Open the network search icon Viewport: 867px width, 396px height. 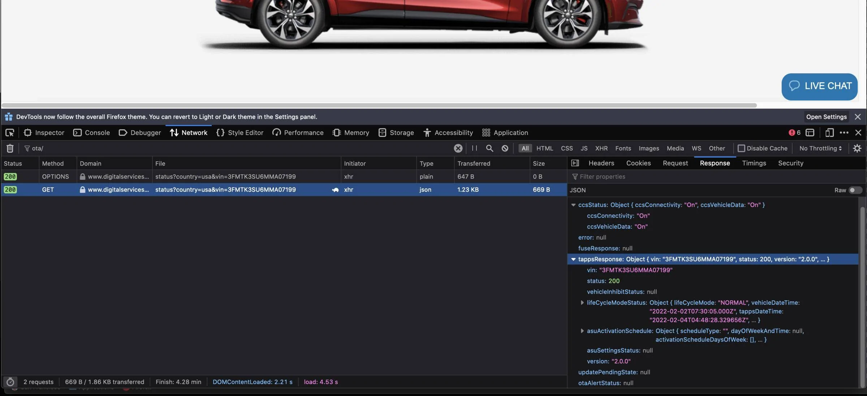489,148
